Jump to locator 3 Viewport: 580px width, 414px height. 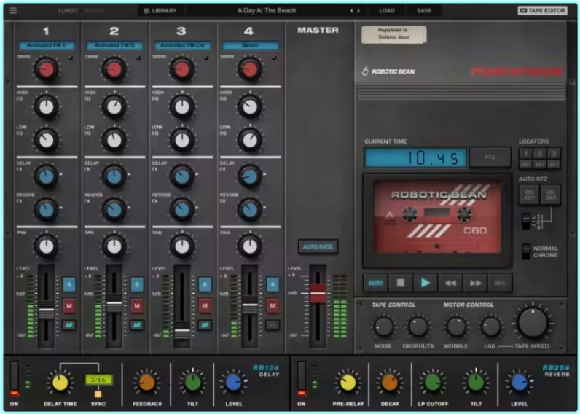554,153
